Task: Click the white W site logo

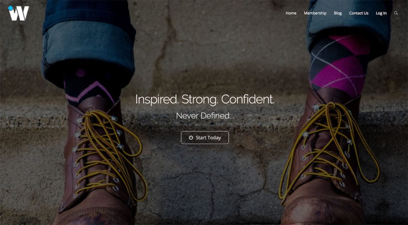Action: pos(18,13)
